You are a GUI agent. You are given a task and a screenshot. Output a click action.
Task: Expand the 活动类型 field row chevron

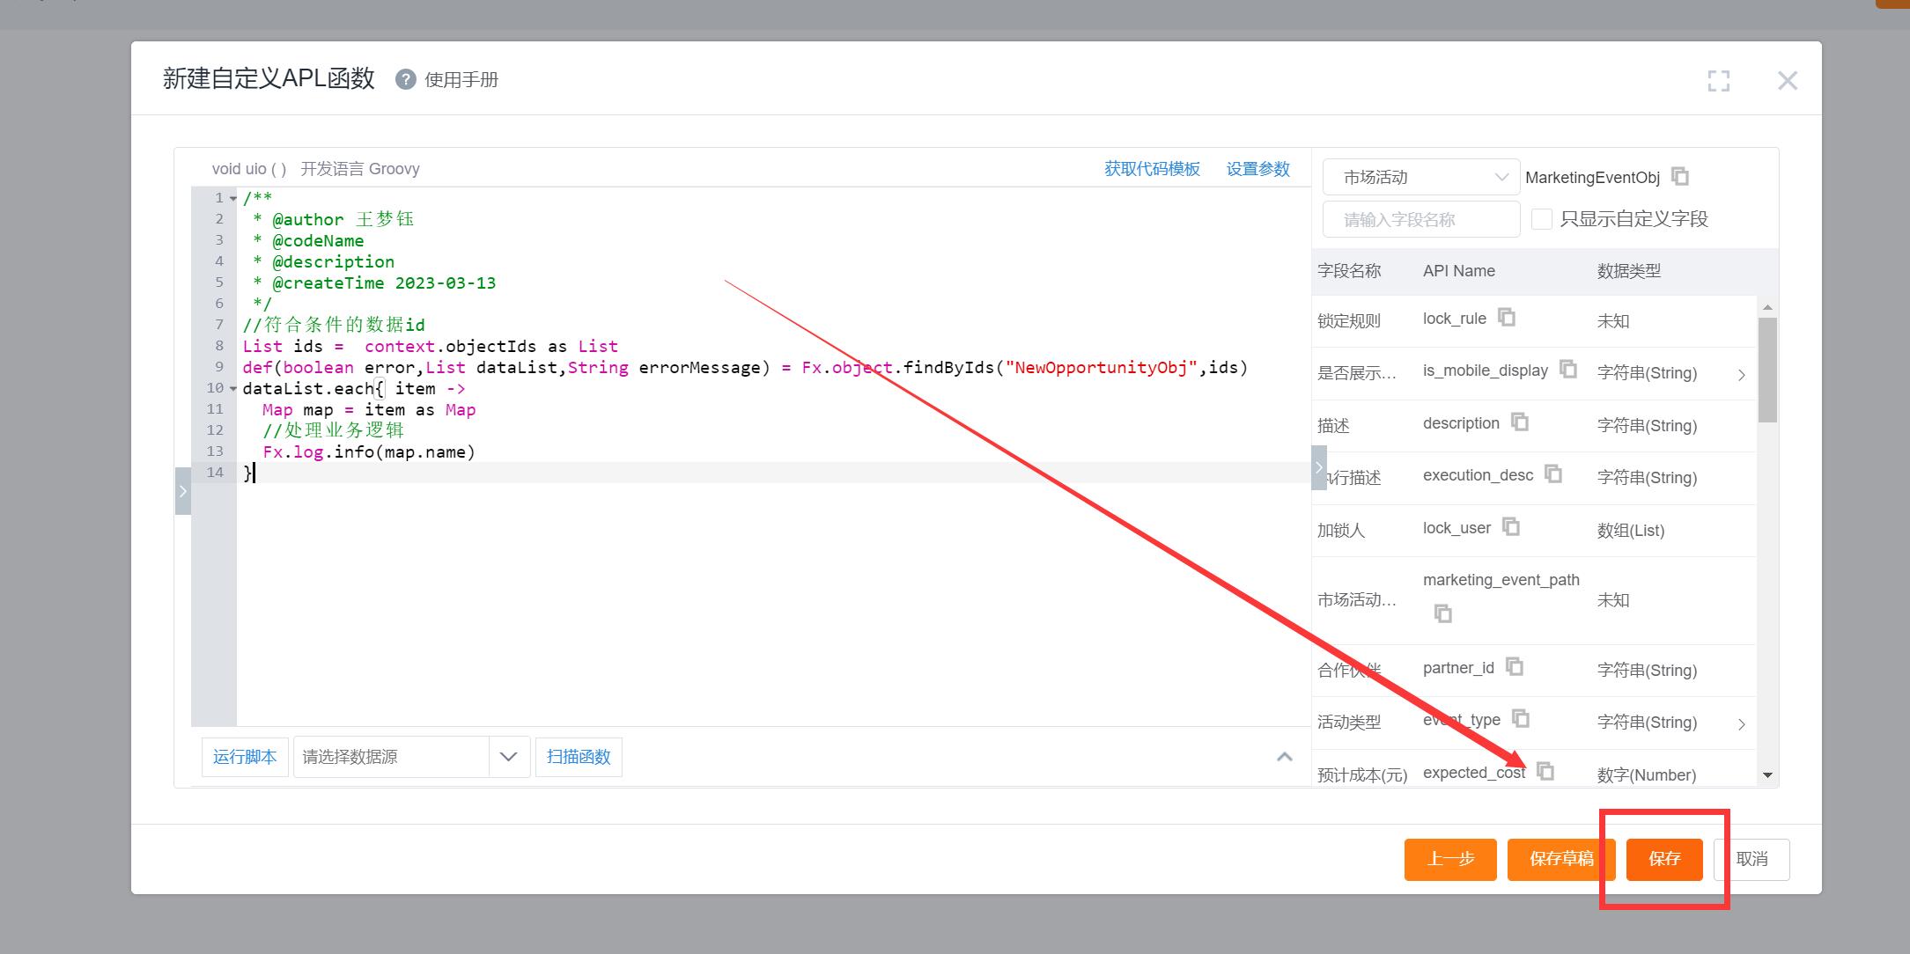click(x=1741, y=723)
